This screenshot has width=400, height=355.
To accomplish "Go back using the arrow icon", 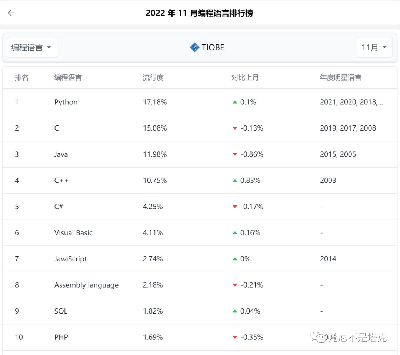I will 11,13.
